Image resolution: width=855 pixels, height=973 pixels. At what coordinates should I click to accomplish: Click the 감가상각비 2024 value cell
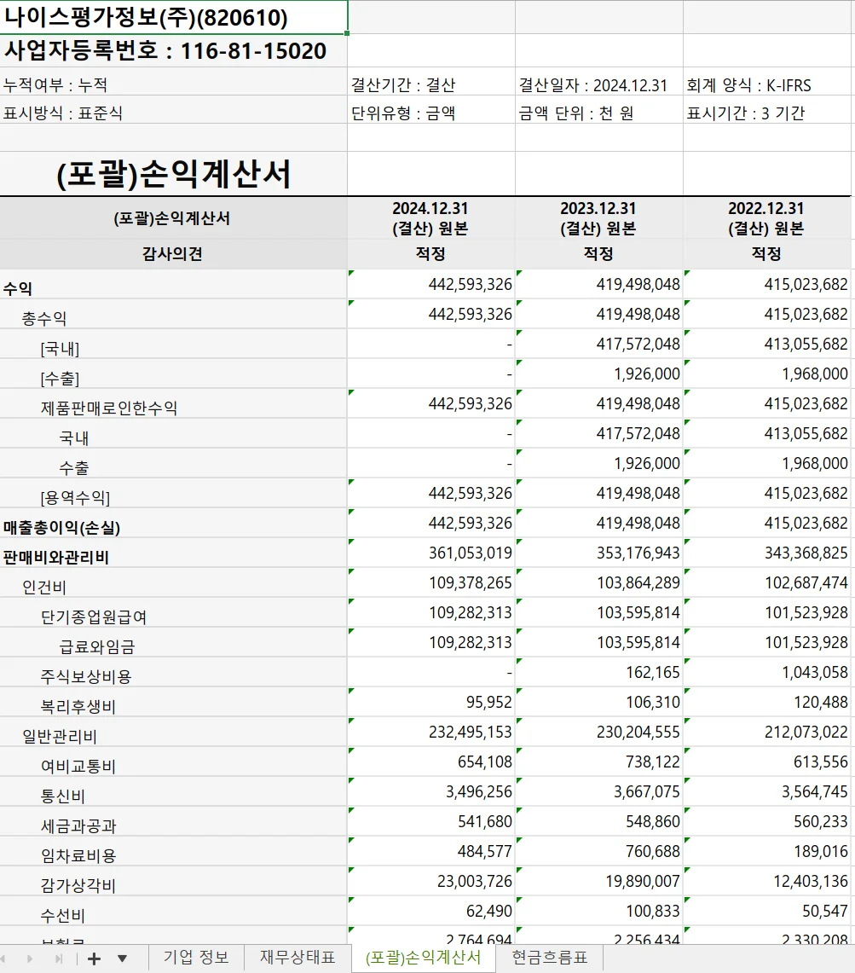[430, 881]
